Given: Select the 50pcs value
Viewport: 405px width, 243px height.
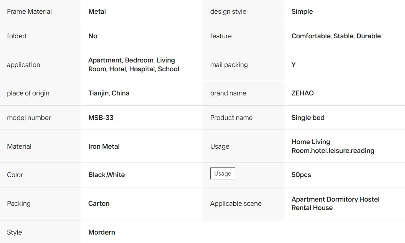Looking at the screenshot, I should click(x=301, y=175).
